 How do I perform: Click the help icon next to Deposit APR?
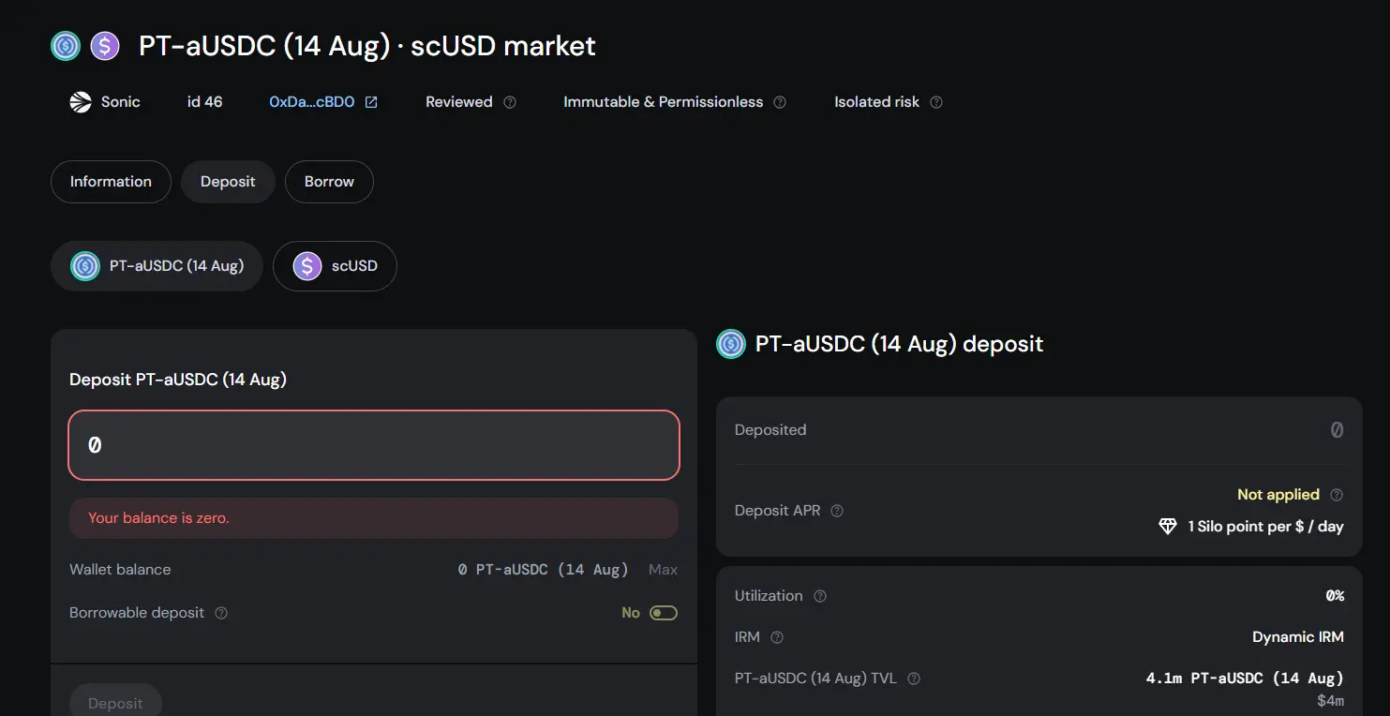coord(837,511)
